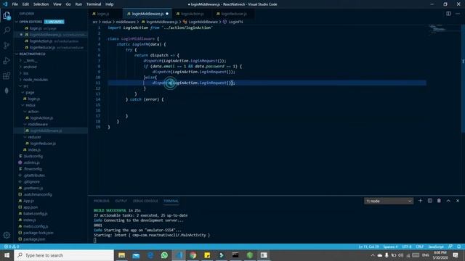Click the JavaScript language mode in status bar
Viewport: 465px width, 261px height.
(436, 246)
